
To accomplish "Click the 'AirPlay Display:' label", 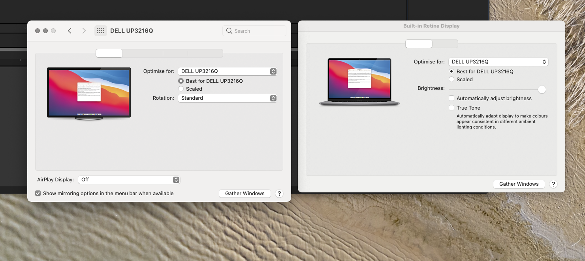I will click(56, 180).
